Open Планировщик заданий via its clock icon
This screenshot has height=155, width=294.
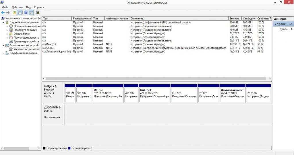11,26
